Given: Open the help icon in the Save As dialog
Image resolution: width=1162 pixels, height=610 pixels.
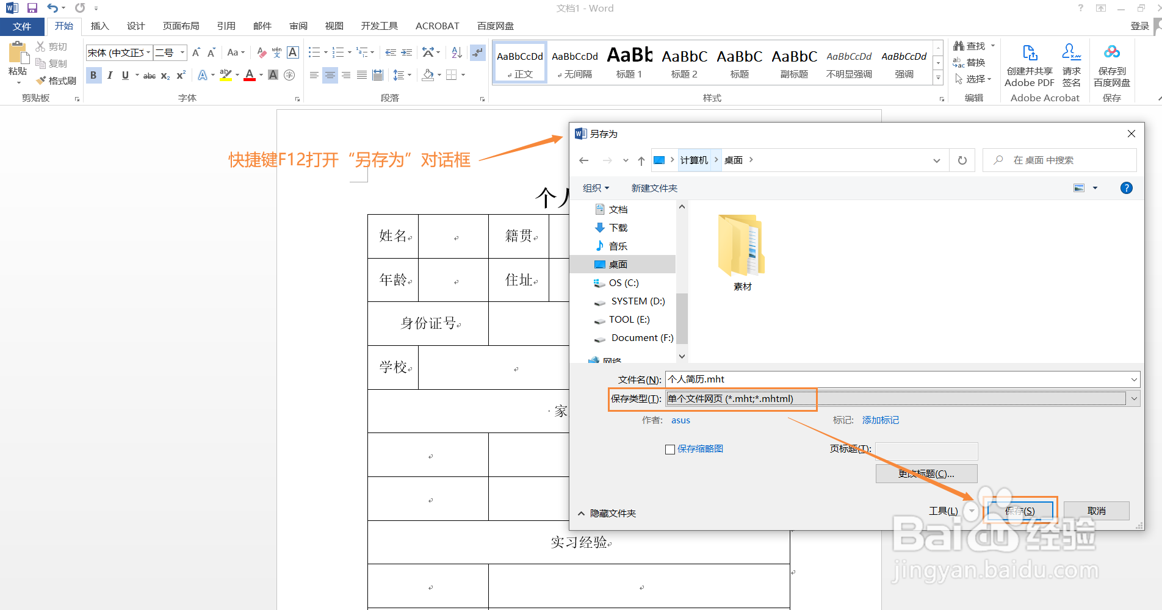Looking at the screenshot, I should (x=1126, y=188).
